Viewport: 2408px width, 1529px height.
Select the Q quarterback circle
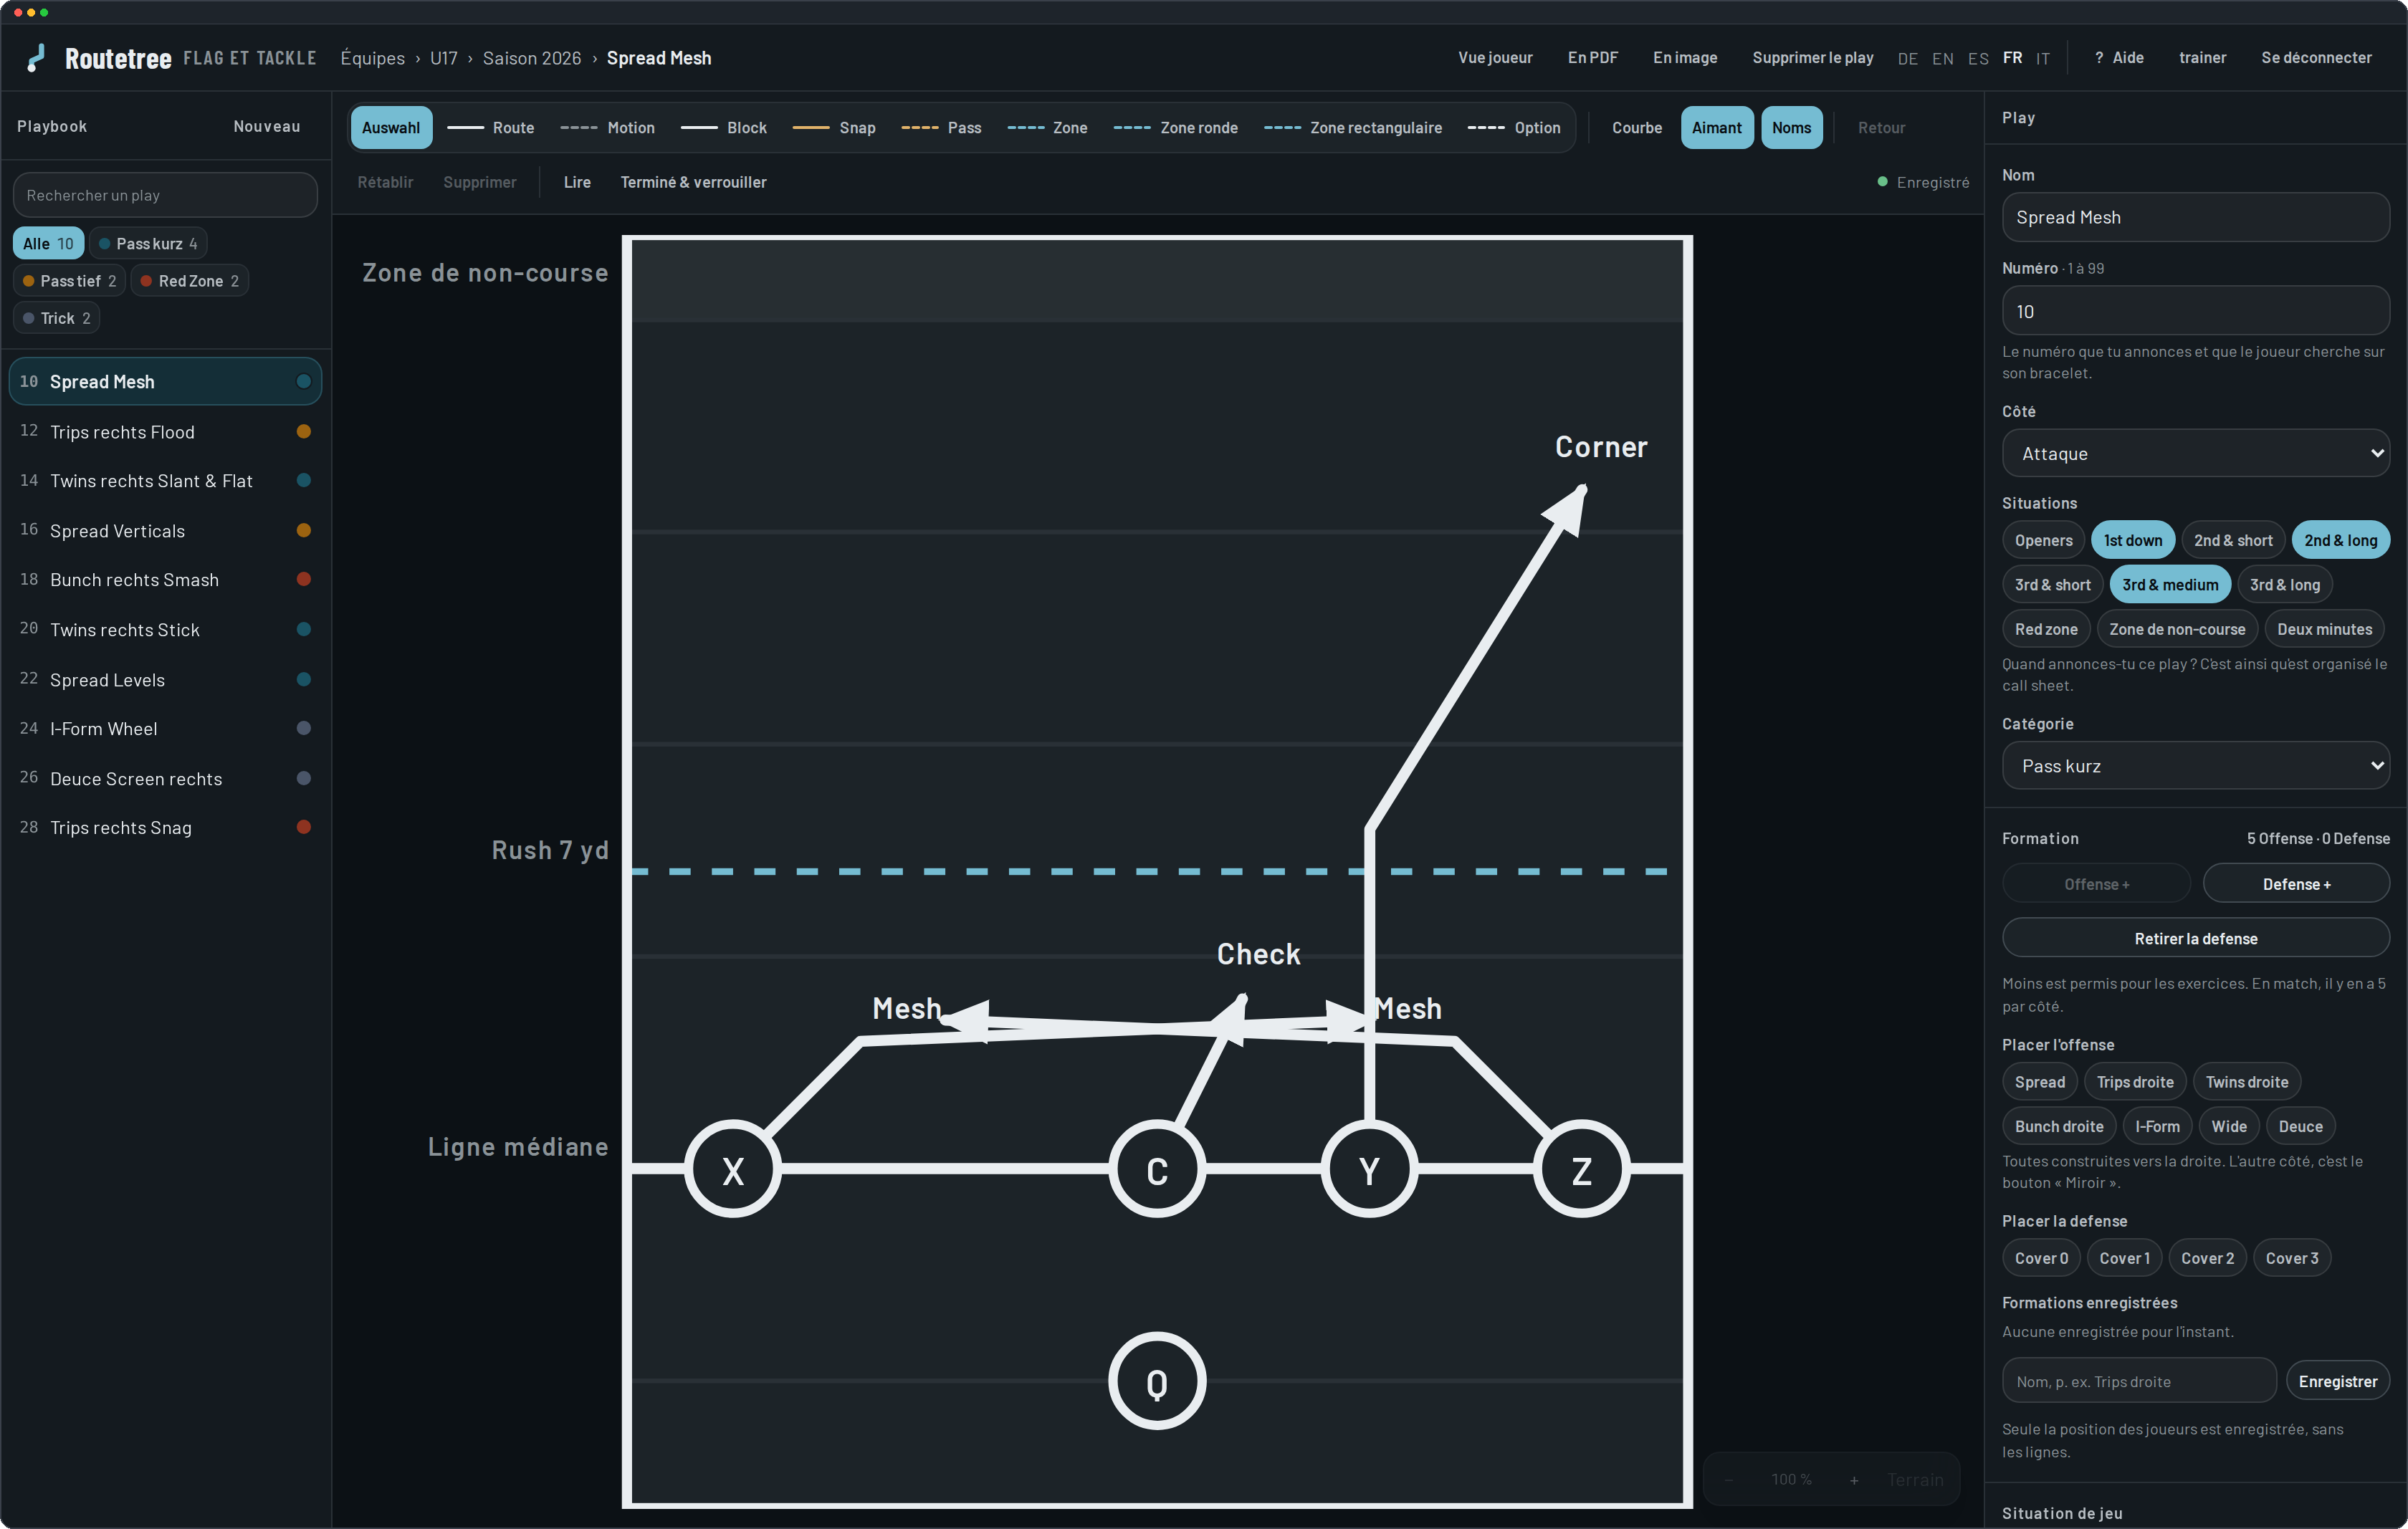[x=1157, y=1381]
